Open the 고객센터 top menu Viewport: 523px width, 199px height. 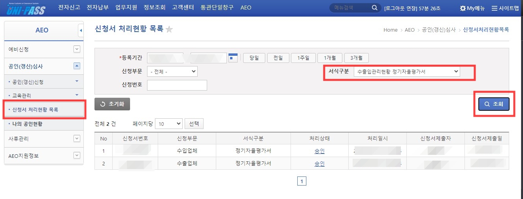tap(183, 8)
